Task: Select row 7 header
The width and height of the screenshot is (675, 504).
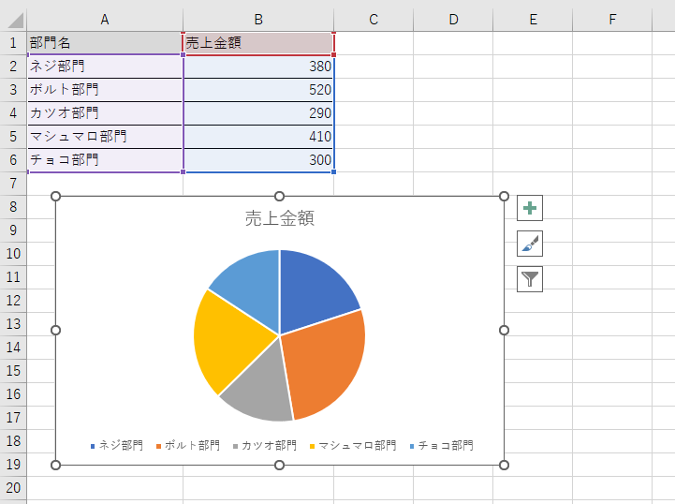Action: (x=13, y=184)
